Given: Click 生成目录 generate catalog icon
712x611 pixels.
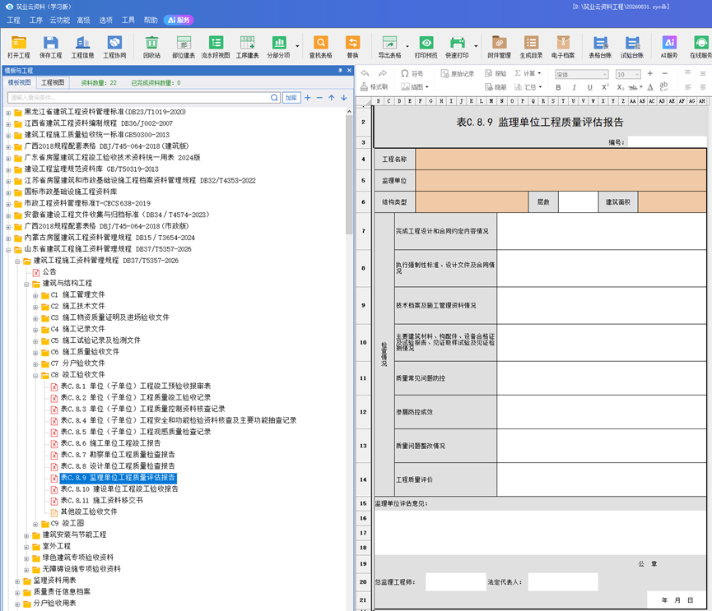Looking at the screenshot, I should point(531,47).
